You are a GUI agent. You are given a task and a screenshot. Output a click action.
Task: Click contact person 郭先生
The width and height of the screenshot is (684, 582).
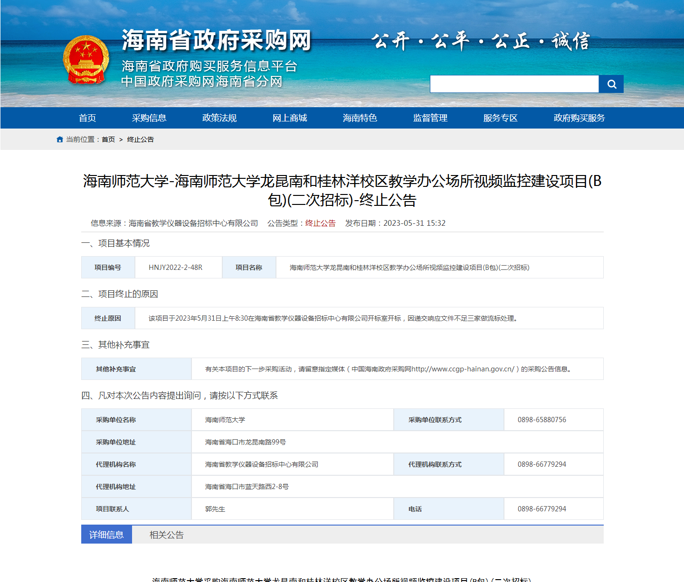point(215,509)
